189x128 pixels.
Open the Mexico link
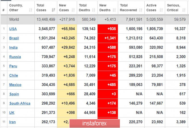tap(15, 85)
